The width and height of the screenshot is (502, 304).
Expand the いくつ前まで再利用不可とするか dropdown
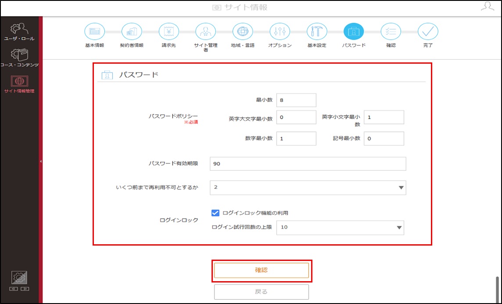coord(308,188)
